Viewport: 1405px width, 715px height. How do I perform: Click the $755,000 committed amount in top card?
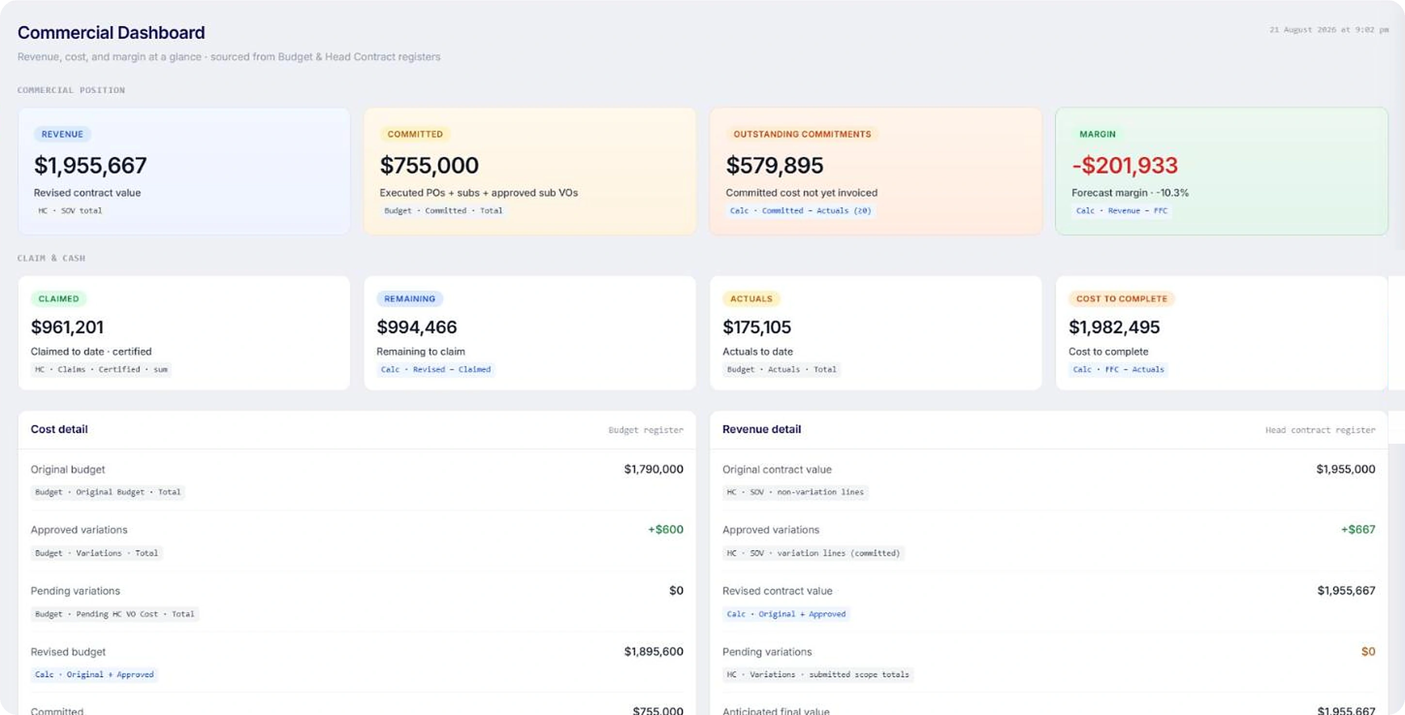[x=429, y=165]
